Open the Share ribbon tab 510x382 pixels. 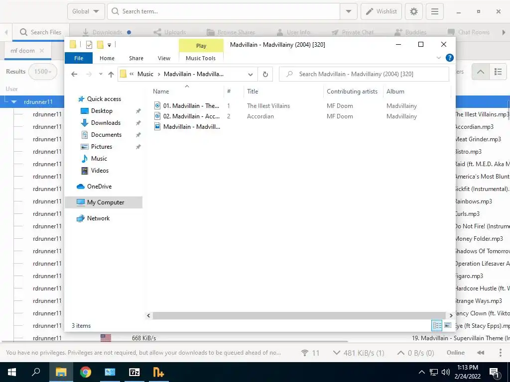coord(136,58)
